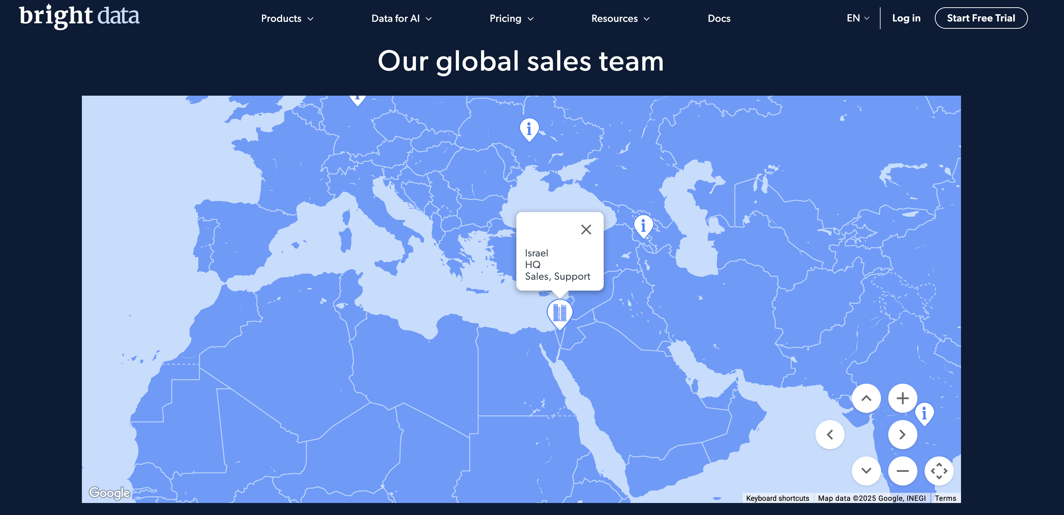Close the Israel HQ info popup

tap(586, 229)
